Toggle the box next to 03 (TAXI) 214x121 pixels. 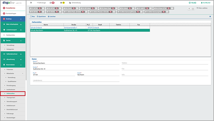coord(77,8)
